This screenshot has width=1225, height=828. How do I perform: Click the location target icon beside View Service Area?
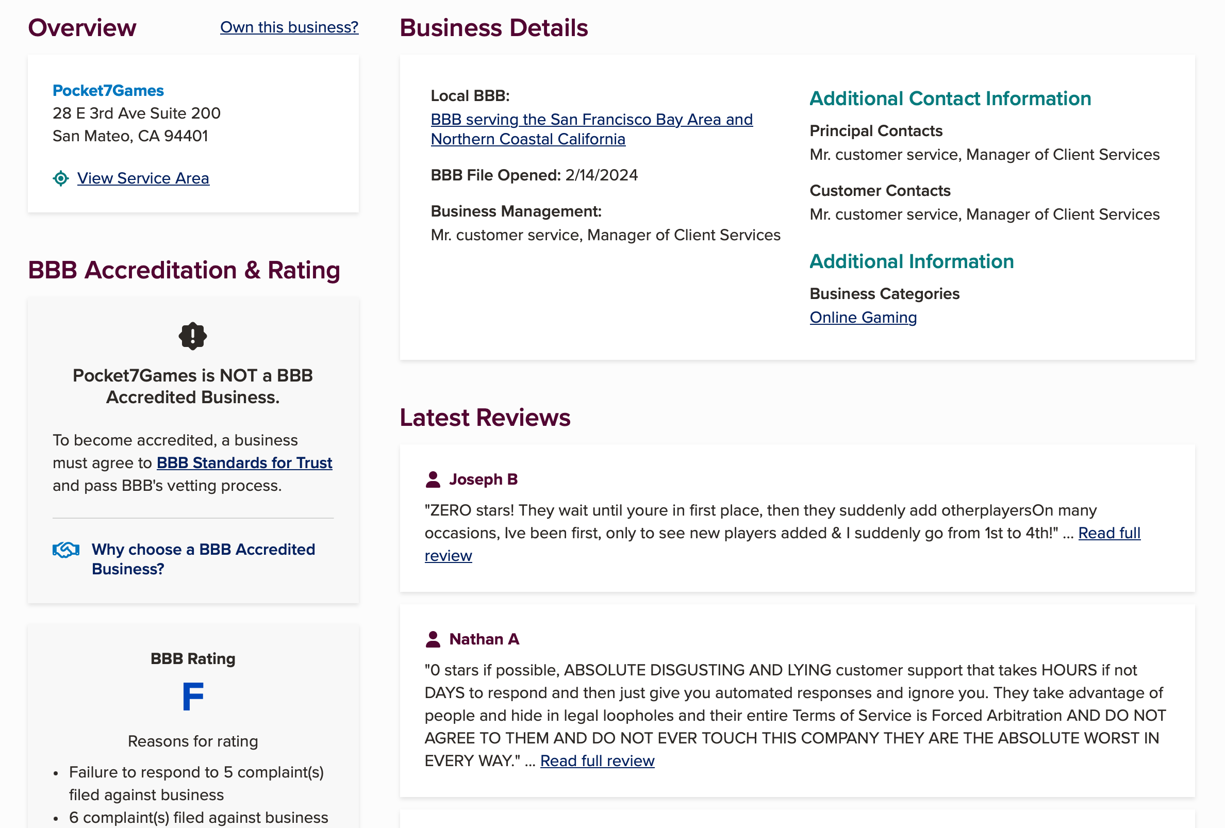63,179
